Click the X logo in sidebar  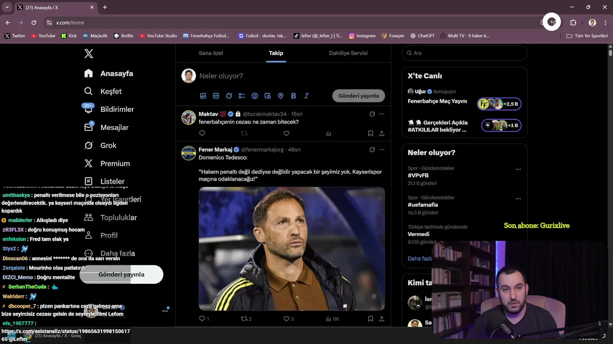coord(89,54)
